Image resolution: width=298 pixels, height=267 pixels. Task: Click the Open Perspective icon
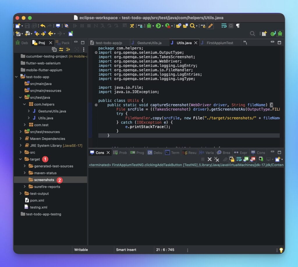264,34
